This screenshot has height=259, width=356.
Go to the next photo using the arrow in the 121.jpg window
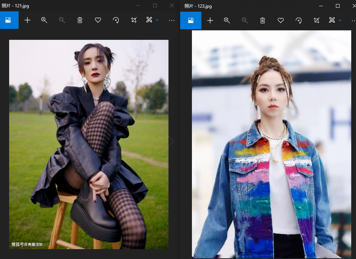pyautogui.click(x=171, y=141)
